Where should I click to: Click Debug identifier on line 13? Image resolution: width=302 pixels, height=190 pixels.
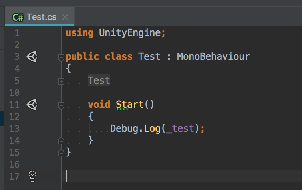(x=124, y=129)
